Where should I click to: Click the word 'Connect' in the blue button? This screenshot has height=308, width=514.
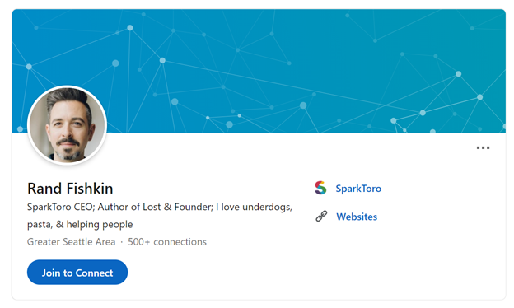pyautogui.click(x=95, y=273)
